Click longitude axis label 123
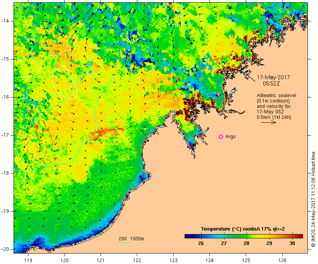 point(173,260)
